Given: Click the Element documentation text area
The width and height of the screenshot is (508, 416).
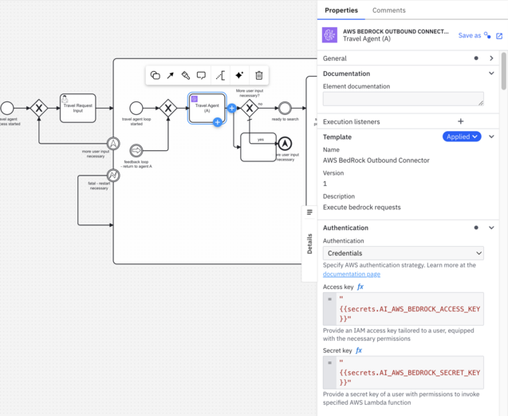Looking at the screenshot, I should (404, 99).
